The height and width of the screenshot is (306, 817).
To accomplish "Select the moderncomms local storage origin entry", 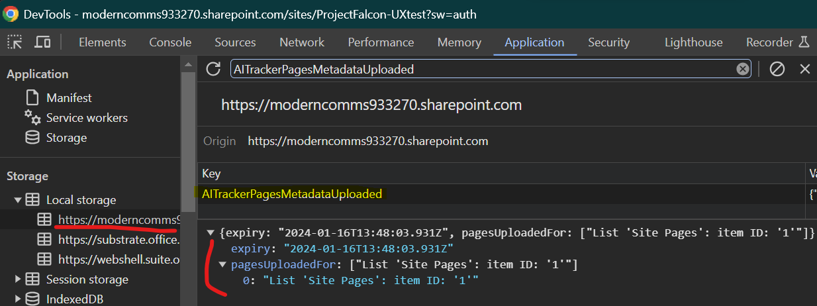I will (118, 219).
